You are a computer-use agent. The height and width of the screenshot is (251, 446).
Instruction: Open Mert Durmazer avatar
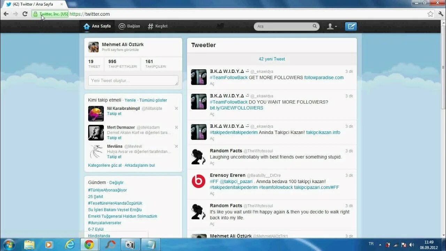[x=96, y=132]
